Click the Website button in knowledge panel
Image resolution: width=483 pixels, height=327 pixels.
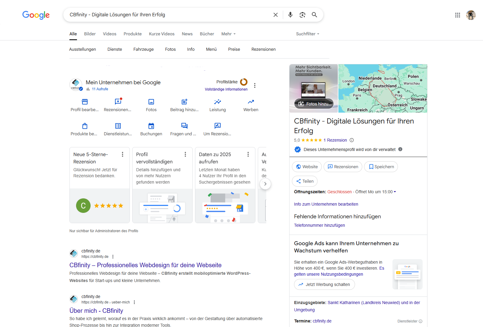click(307, 167)
